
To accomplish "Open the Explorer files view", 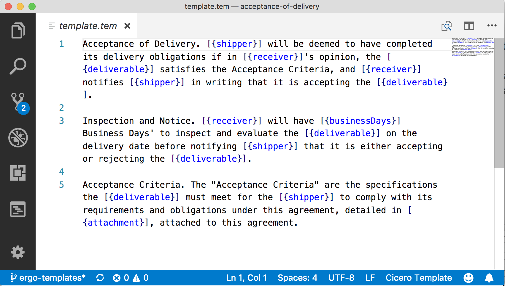I will [x=18, y=30].
